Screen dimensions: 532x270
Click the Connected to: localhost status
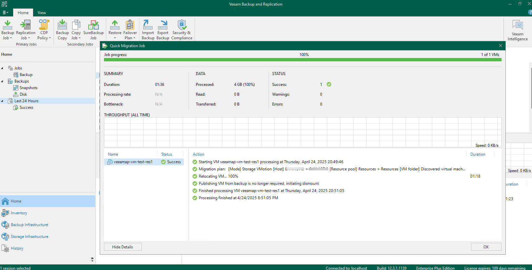[346, 268]
